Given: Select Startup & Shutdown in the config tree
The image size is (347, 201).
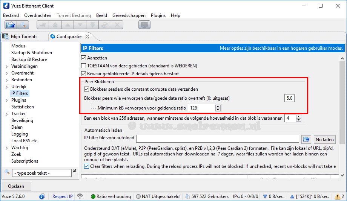Looking at the screenshot, I should pos(32,53).
